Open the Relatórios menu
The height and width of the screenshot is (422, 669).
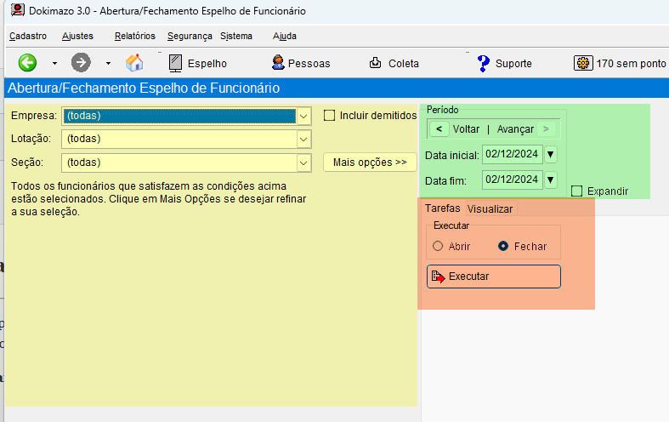pyautogui.click(x=134, y=36)
